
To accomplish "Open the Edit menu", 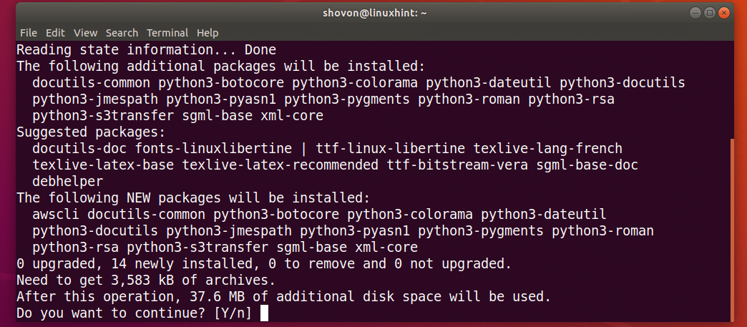I will (x=55, y=33).
